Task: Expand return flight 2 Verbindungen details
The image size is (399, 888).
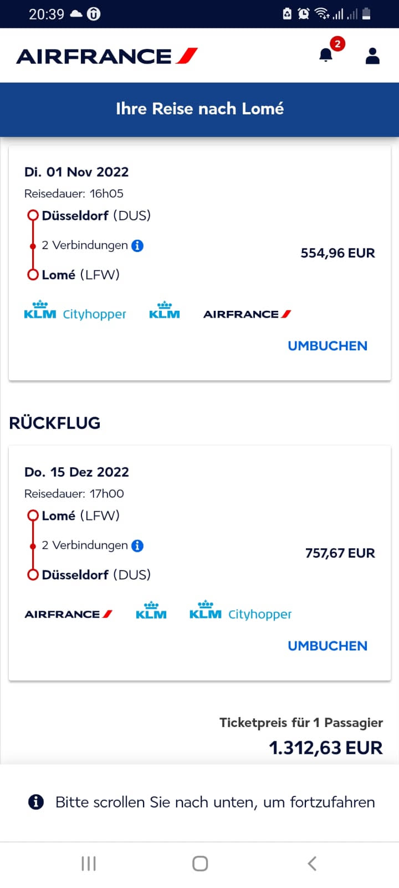Action: coord(85,546)
